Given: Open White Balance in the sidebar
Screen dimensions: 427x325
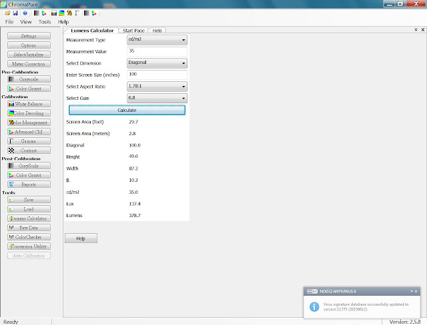Looking at the screenshot, I should pyautogui.click(x=29, y=104).
